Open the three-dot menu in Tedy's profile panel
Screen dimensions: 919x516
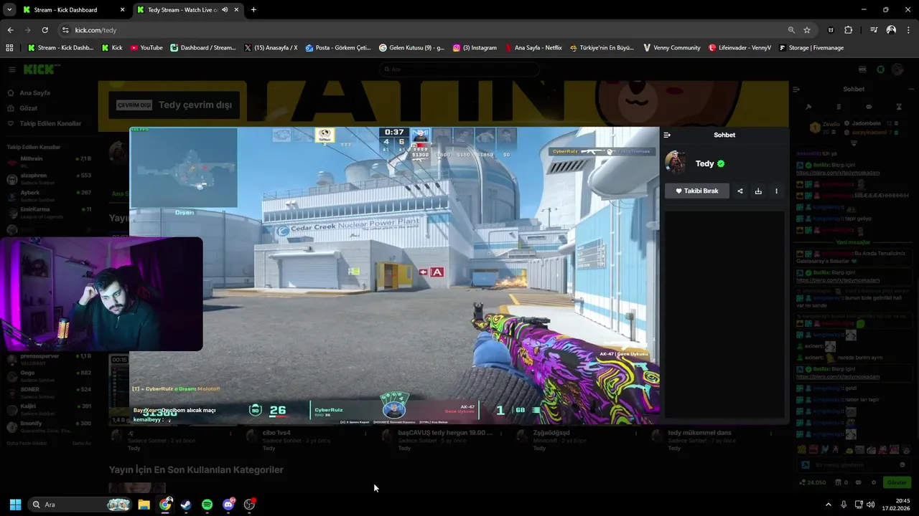click(776, 191)
